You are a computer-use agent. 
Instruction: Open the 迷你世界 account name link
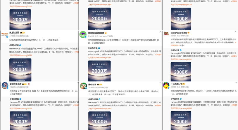92,85
